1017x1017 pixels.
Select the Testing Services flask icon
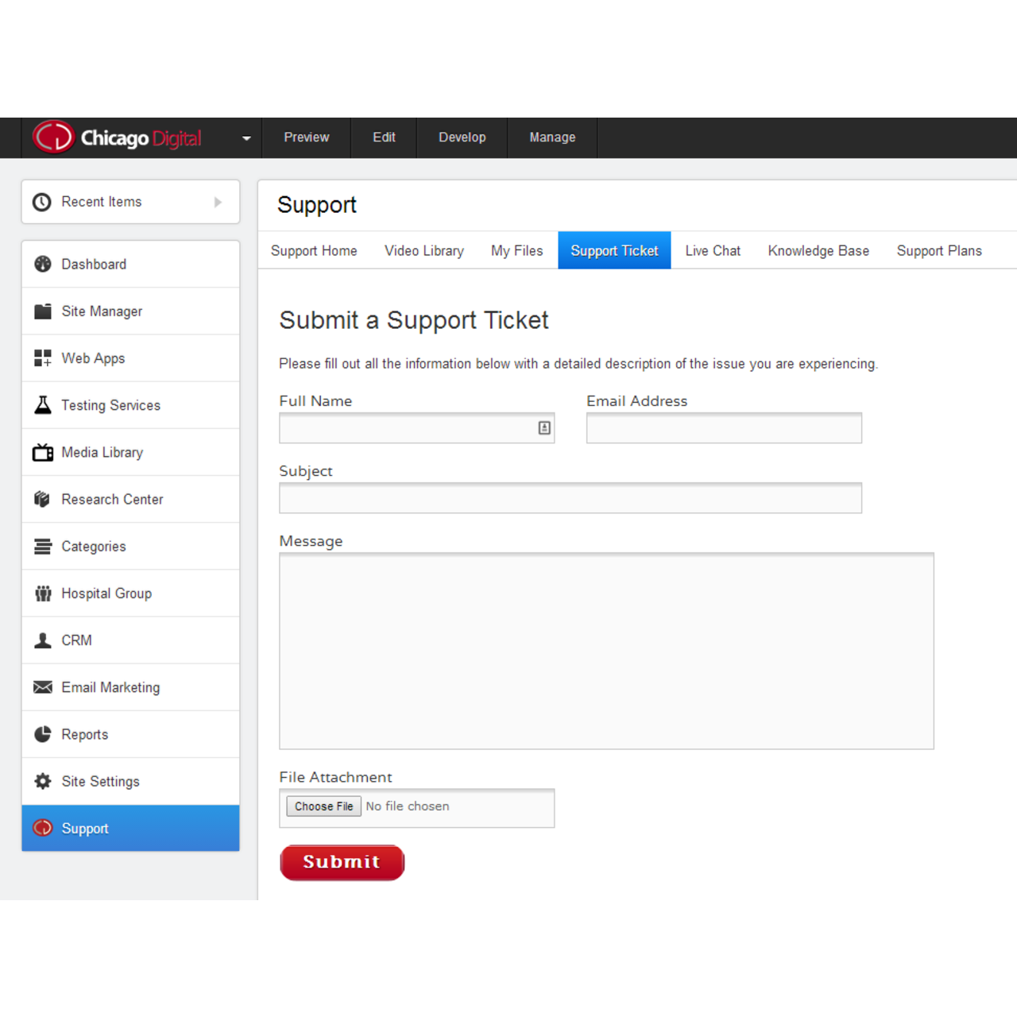tap(42, 405)
